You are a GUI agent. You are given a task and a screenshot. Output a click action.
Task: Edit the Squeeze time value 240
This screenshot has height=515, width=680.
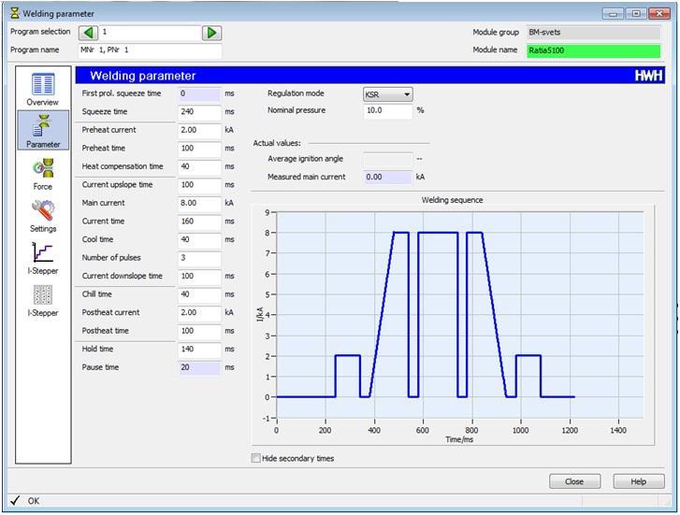(199, 112)
